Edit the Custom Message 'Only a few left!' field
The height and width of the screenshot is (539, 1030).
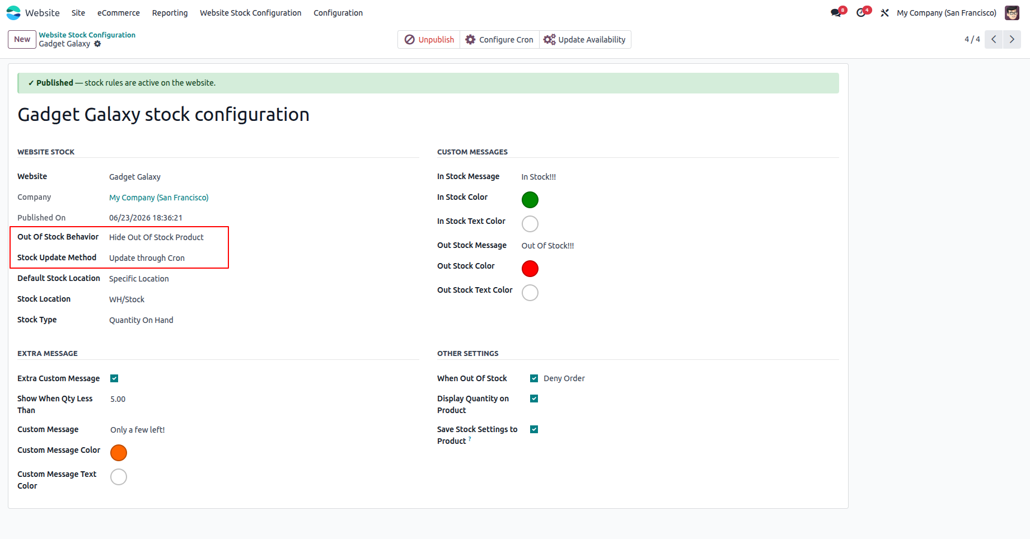click(138, 430)
